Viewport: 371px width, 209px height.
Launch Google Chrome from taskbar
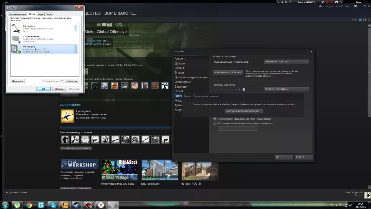pyautogui.click(x=29, y=205)
